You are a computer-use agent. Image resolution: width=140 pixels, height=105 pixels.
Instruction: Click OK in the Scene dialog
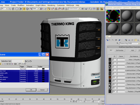pos(31,90)
